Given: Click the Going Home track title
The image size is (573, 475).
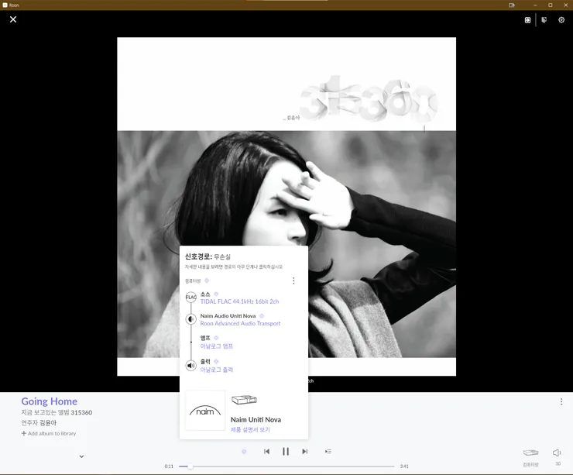Looking at the screenshot, I should (x=50, y=401).
